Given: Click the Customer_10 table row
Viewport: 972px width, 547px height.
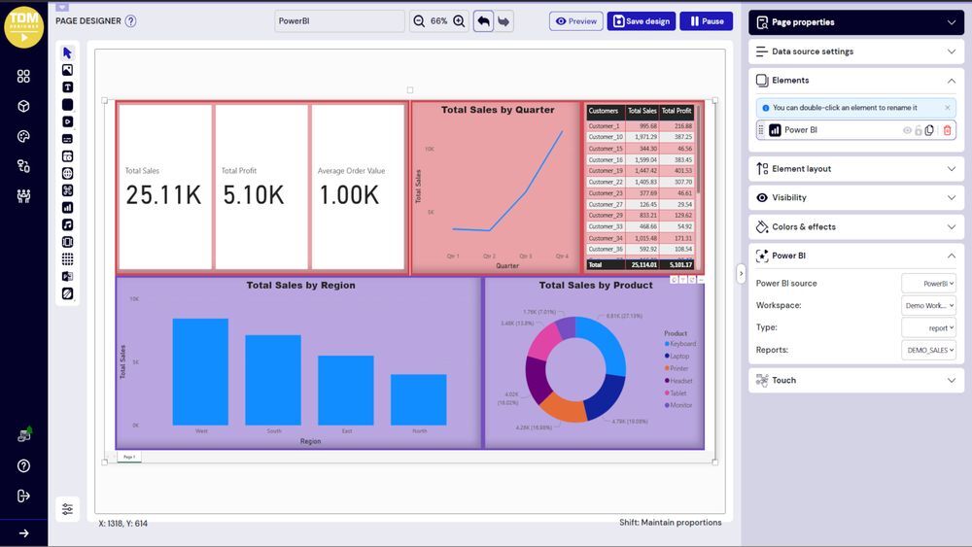Looking at the screenshot, I should (x=641, y=137).
